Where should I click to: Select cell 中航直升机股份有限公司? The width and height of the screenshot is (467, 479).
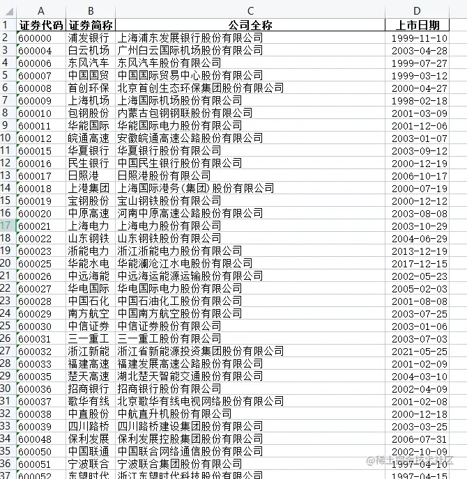tap(250, 414)
